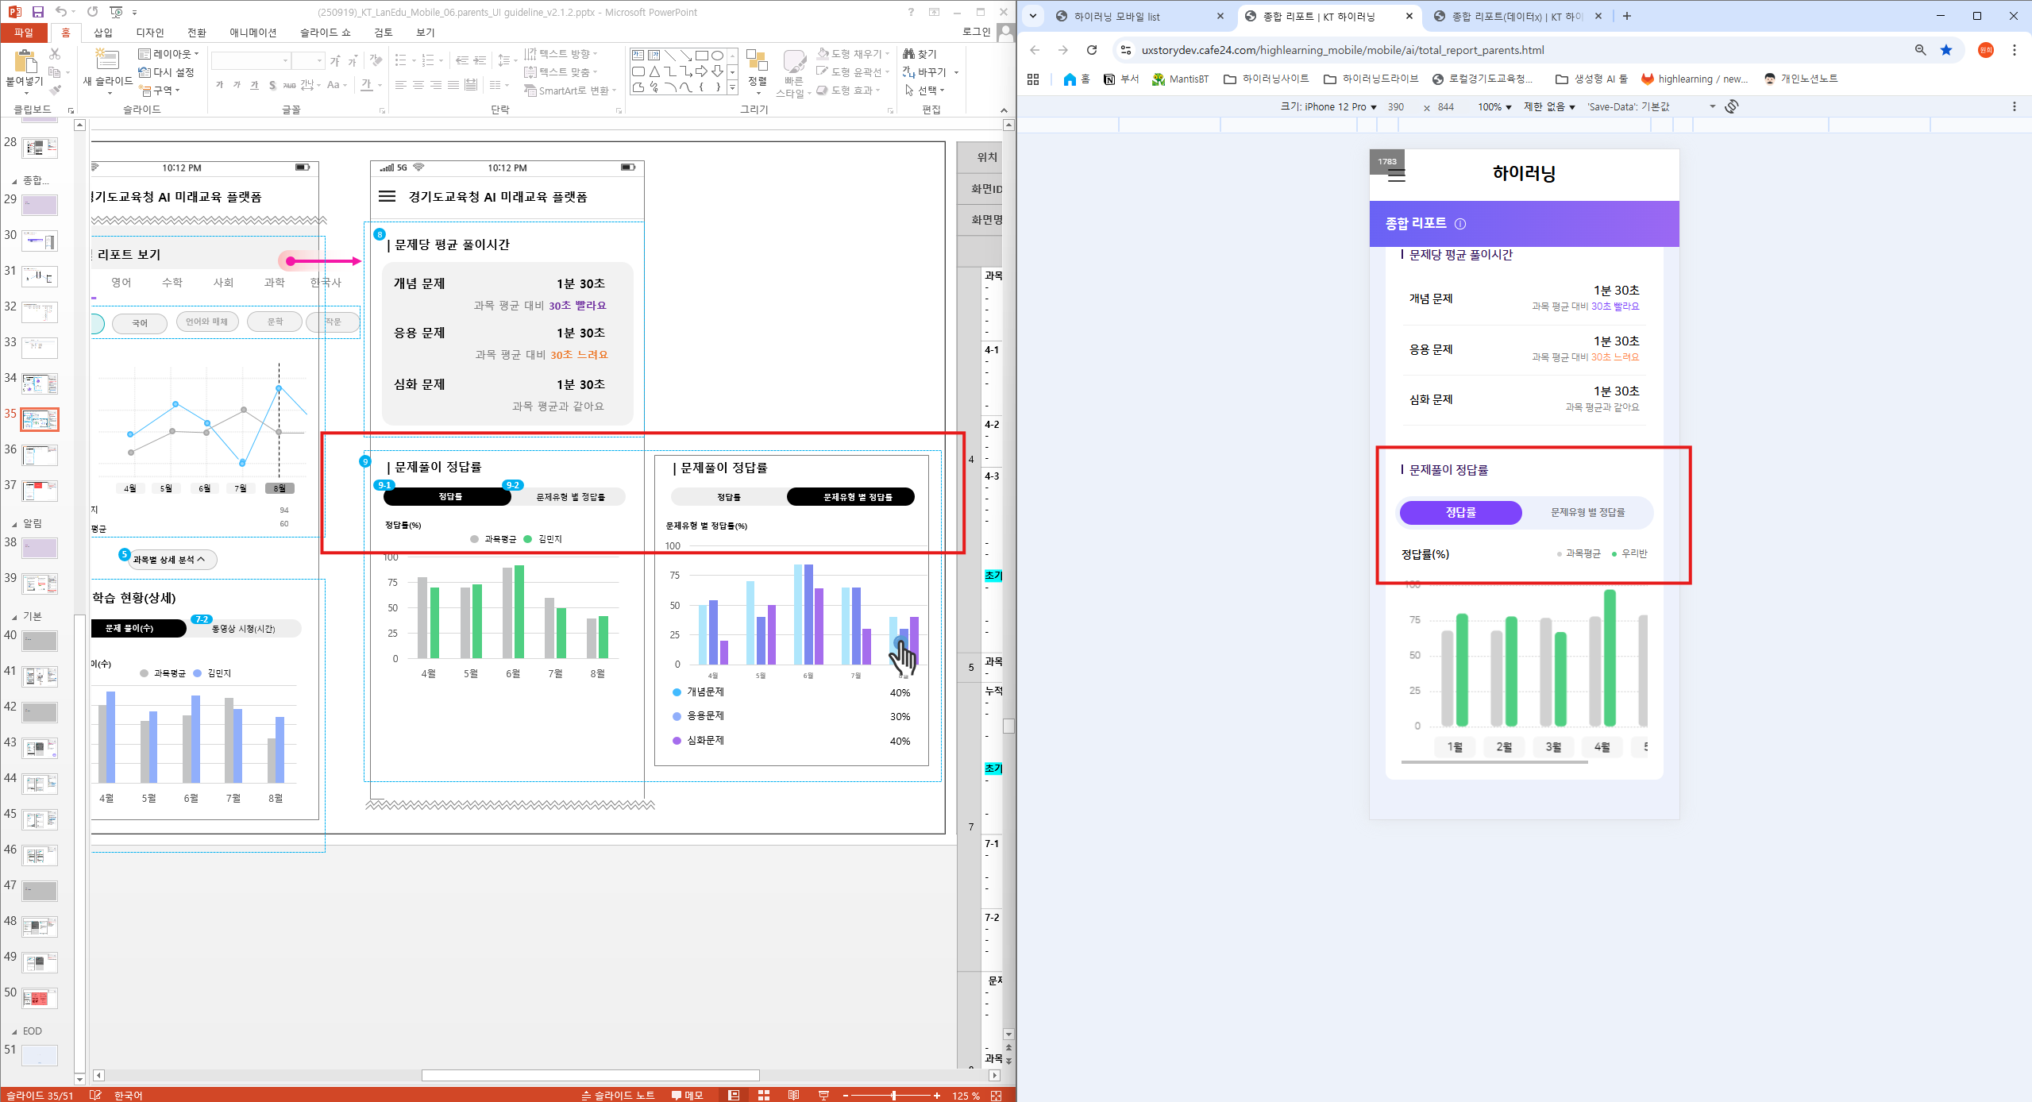Open the 100% zoom dropdown in device toolbar
Viewport: 2032px width, 1102px height.
1494,107
